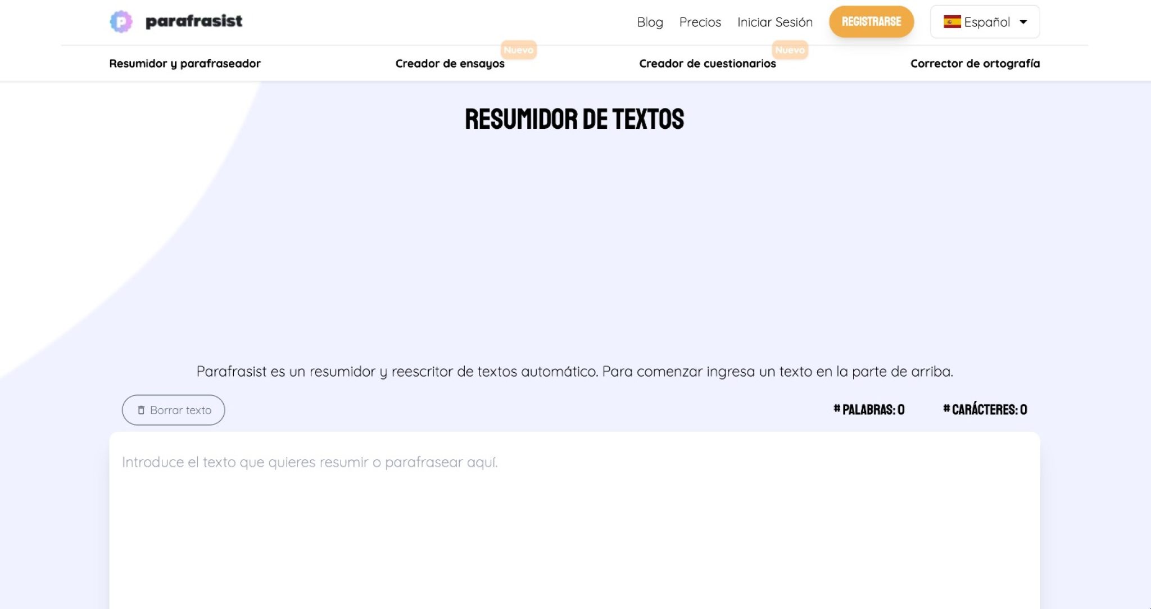Image resolution: width=1151 pixels, height=609 pixels.
Task: Open Creador de ensayos tab
Action: 450,64
